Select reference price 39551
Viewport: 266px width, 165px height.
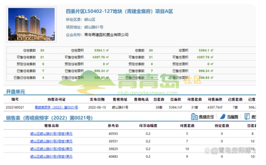113,141
